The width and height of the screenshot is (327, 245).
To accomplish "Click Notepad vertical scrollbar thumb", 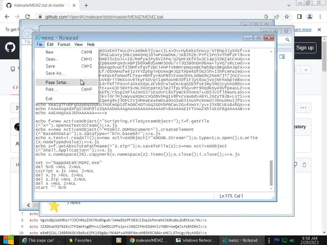I will tap(271, 173).
